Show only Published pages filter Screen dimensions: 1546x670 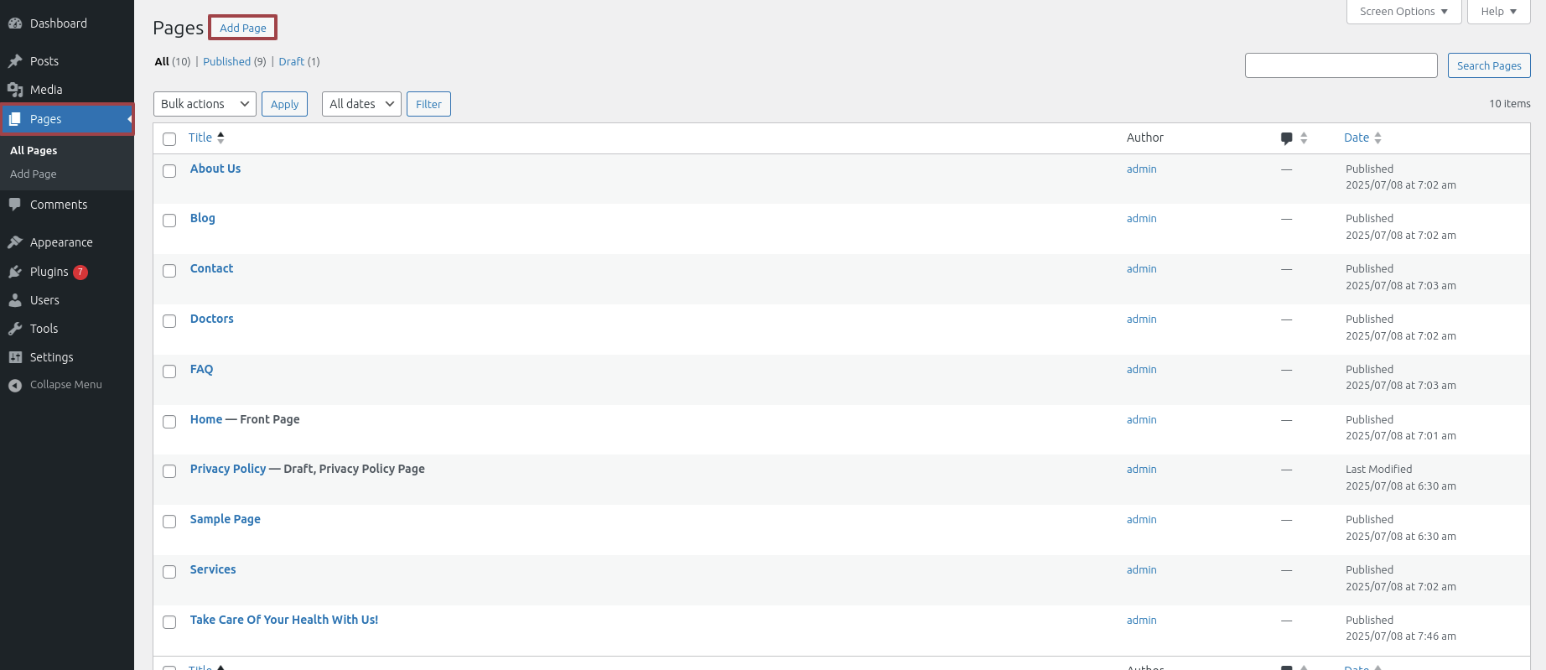pyautogui.click(x=226, y=62)
